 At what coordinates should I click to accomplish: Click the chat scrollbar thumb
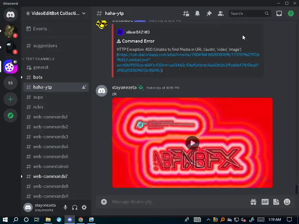point(296,190)
